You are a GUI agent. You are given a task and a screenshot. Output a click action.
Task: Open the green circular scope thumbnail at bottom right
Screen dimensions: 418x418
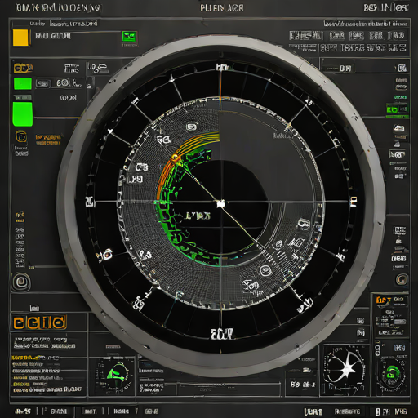(393, 372)
